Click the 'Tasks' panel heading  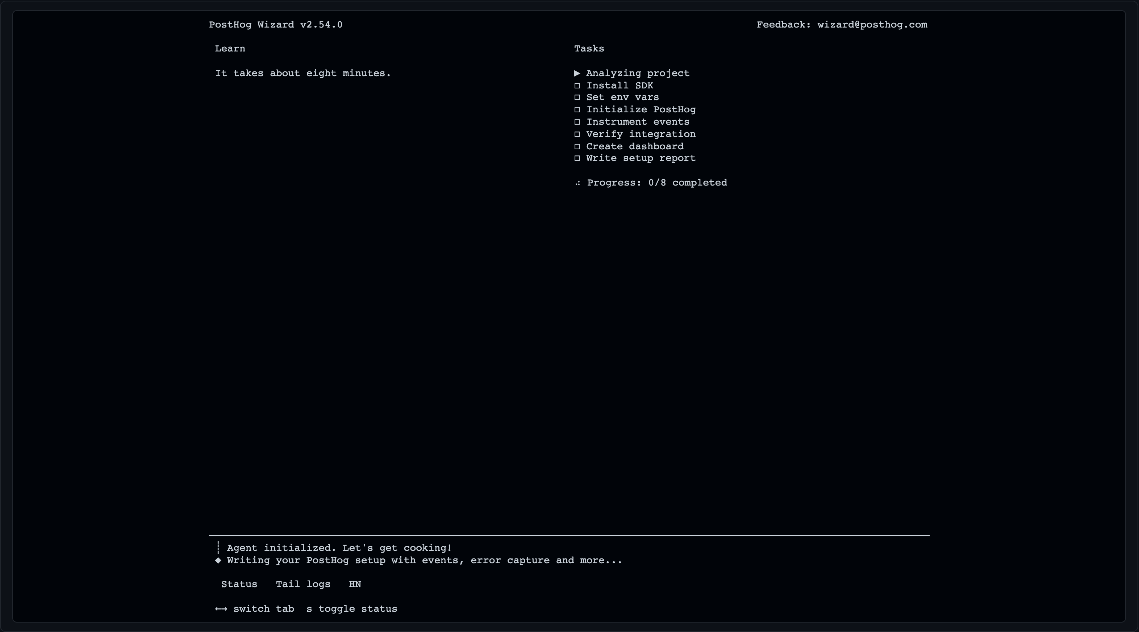click(x=589, y=49)
